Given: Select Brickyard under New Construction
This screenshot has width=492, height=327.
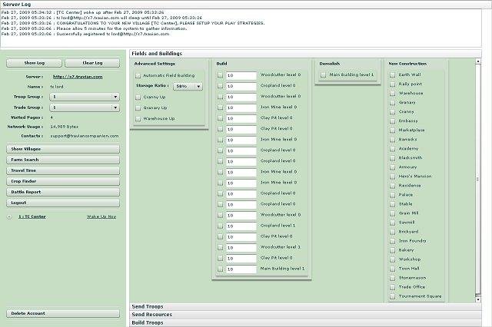Looking at the screenshot, I should (392, 232).
